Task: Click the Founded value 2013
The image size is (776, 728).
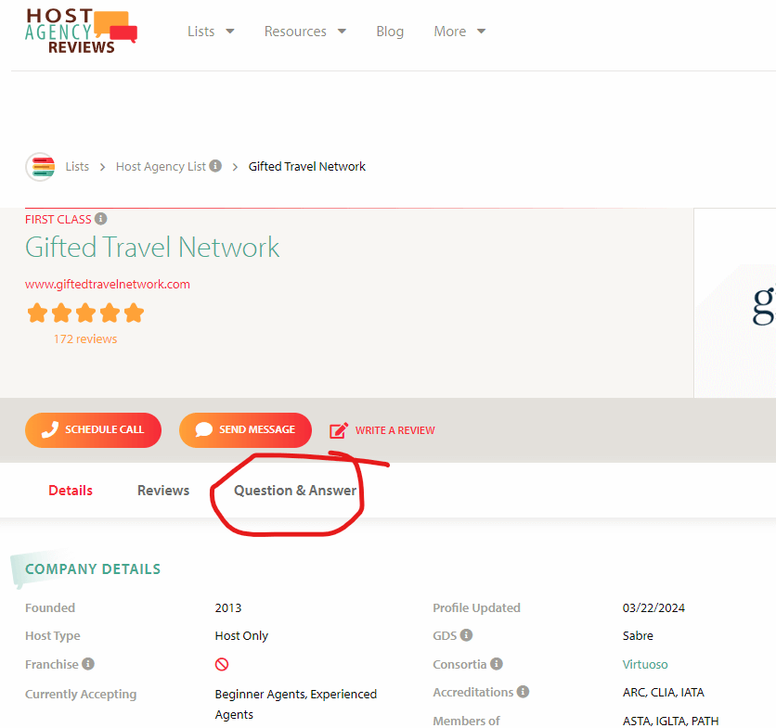Action: (228, 607)
